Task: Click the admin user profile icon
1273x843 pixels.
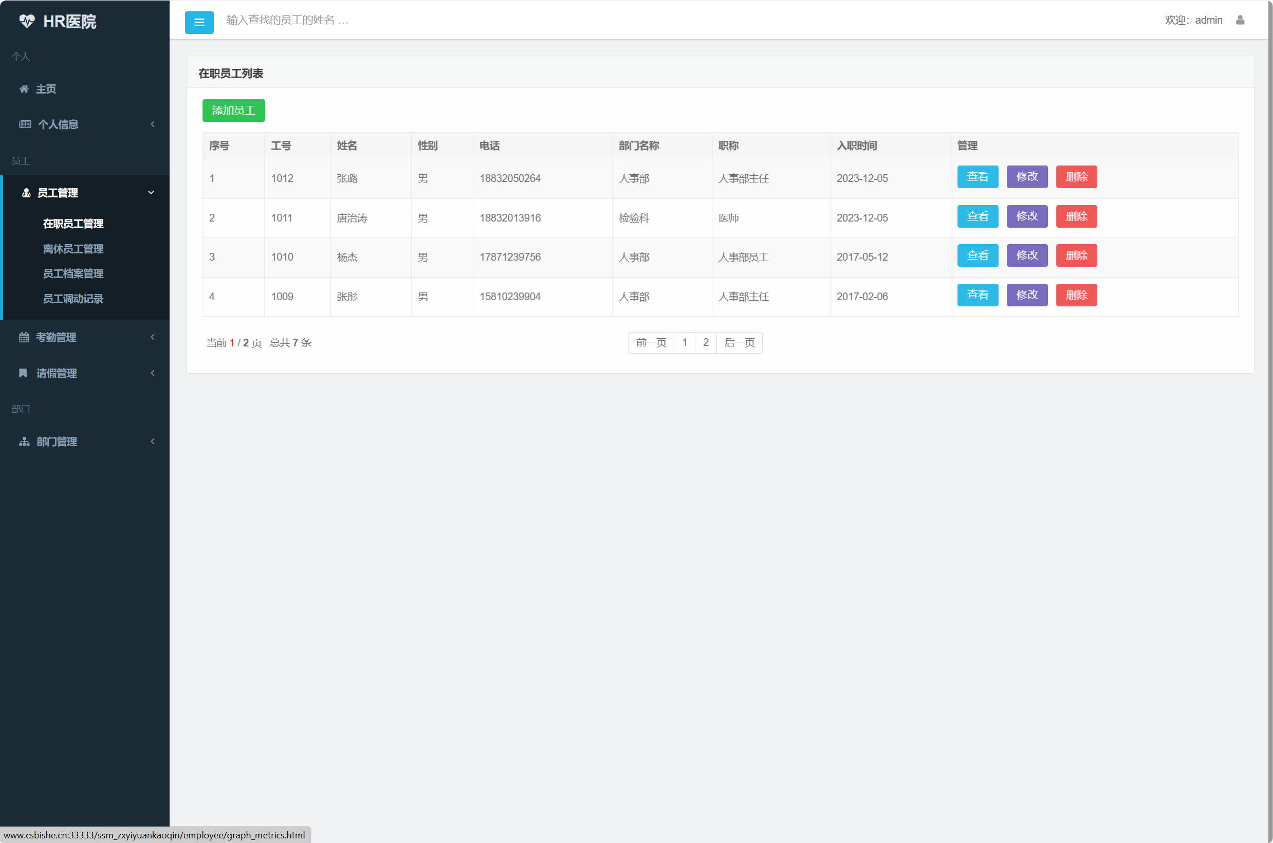Action: pos(1240,20)
